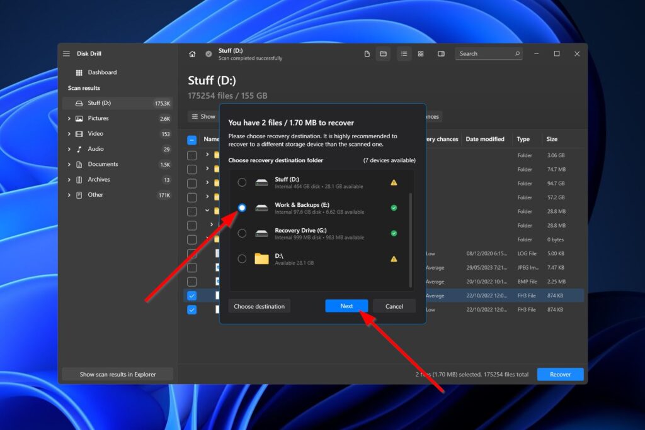Viewport: 645px width, 430px height.
Task: Collapse the Audio category in the sidebar
Action: pyautogui.click(x=69, y=148)
